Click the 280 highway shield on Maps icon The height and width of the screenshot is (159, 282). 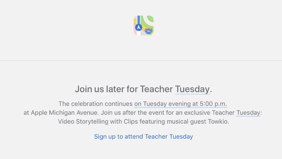click(x=148, y=31)
